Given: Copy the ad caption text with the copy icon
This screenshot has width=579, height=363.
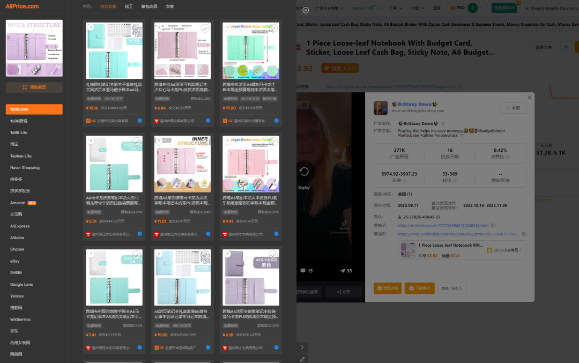Looking at the screenshot, I should coord(462,136).
